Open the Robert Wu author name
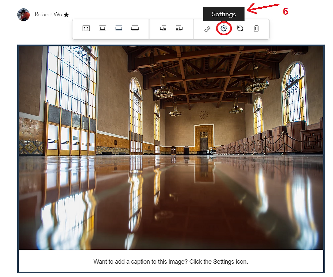333x277 pixels. tap(48, 14)
